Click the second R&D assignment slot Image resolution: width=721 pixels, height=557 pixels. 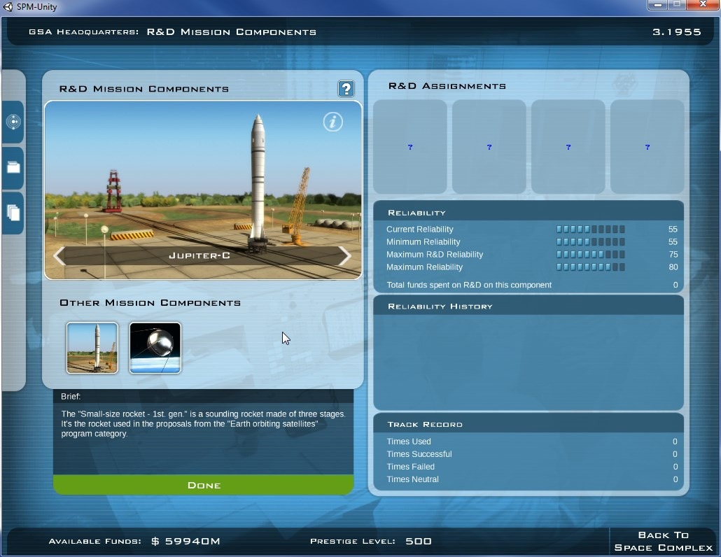[x=489, y=147]
